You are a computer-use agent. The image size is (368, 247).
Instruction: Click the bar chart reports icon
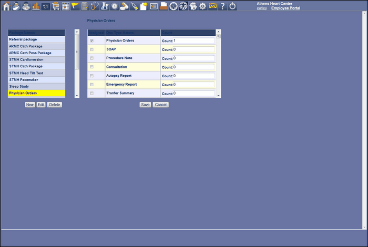[x=36, y=6]
